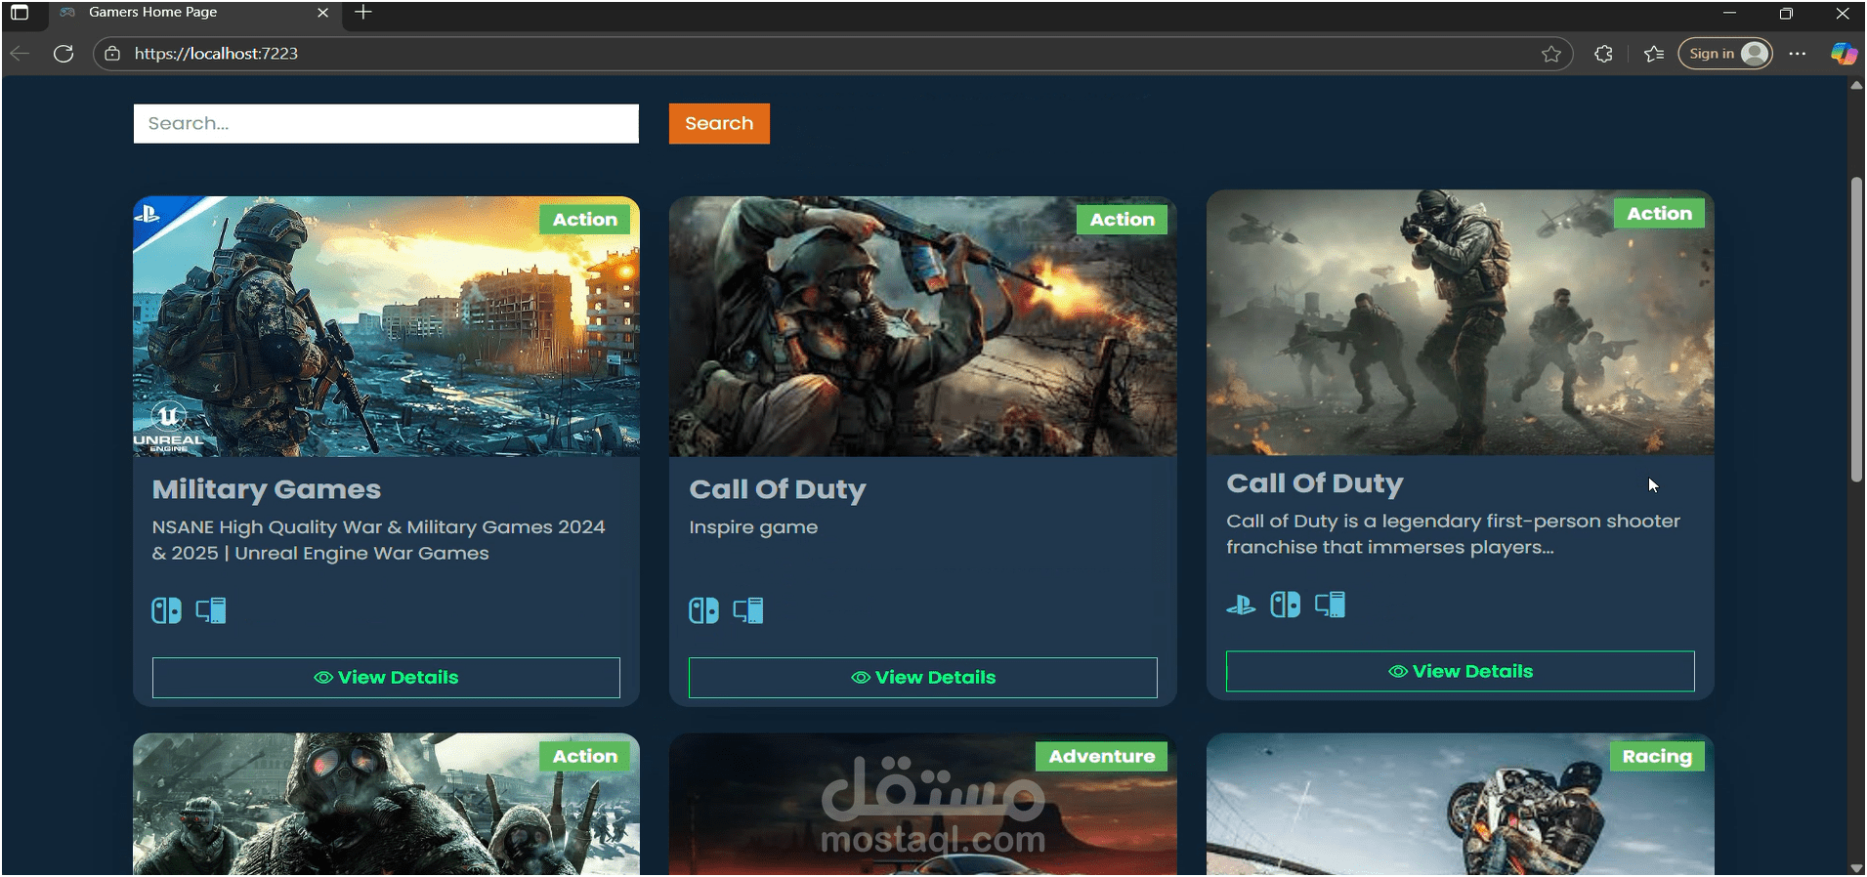Image resolution: width=1867 pixels, height=877 pixels.
Task: Click the PlayStation icon on the legendary shooter card
Action: pyautogui.click(x=1241, y=606)
